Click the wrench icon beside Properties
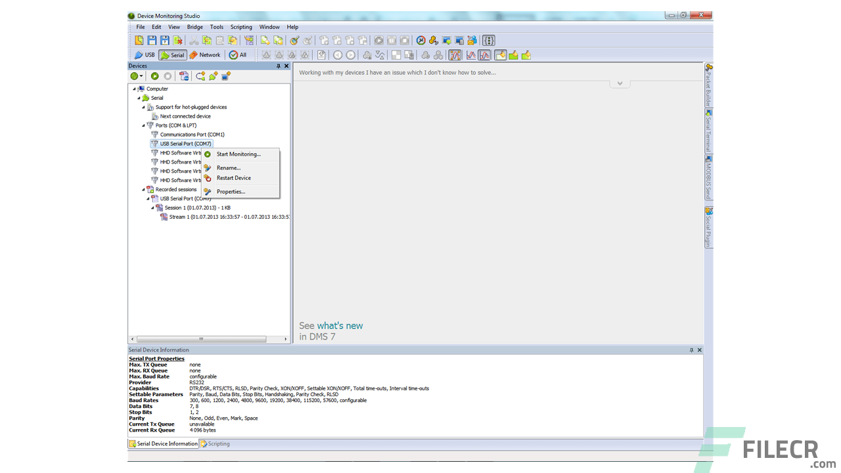Viewport: 841px width, 473px height. [208, 191]
